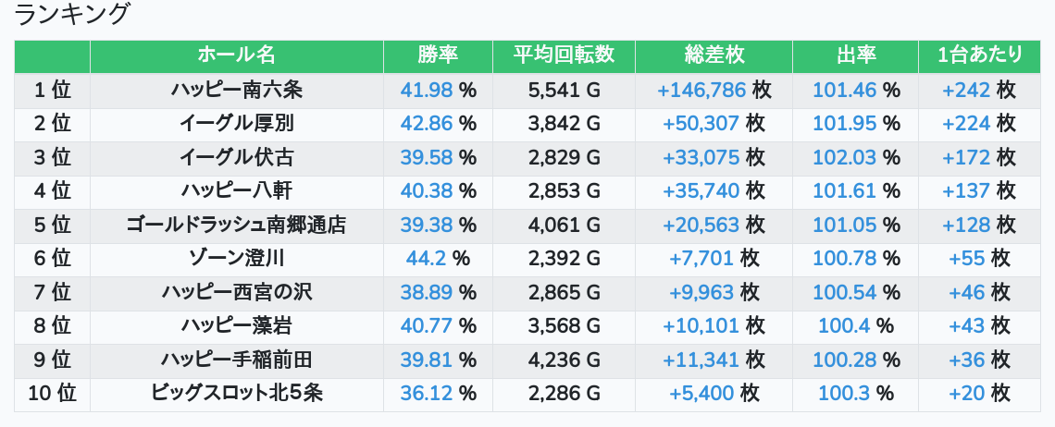Image resolution: width=1055 pixels, height=427 pixels.
Task: Click the 勝率 column header
Action: (x=438, y=55)
